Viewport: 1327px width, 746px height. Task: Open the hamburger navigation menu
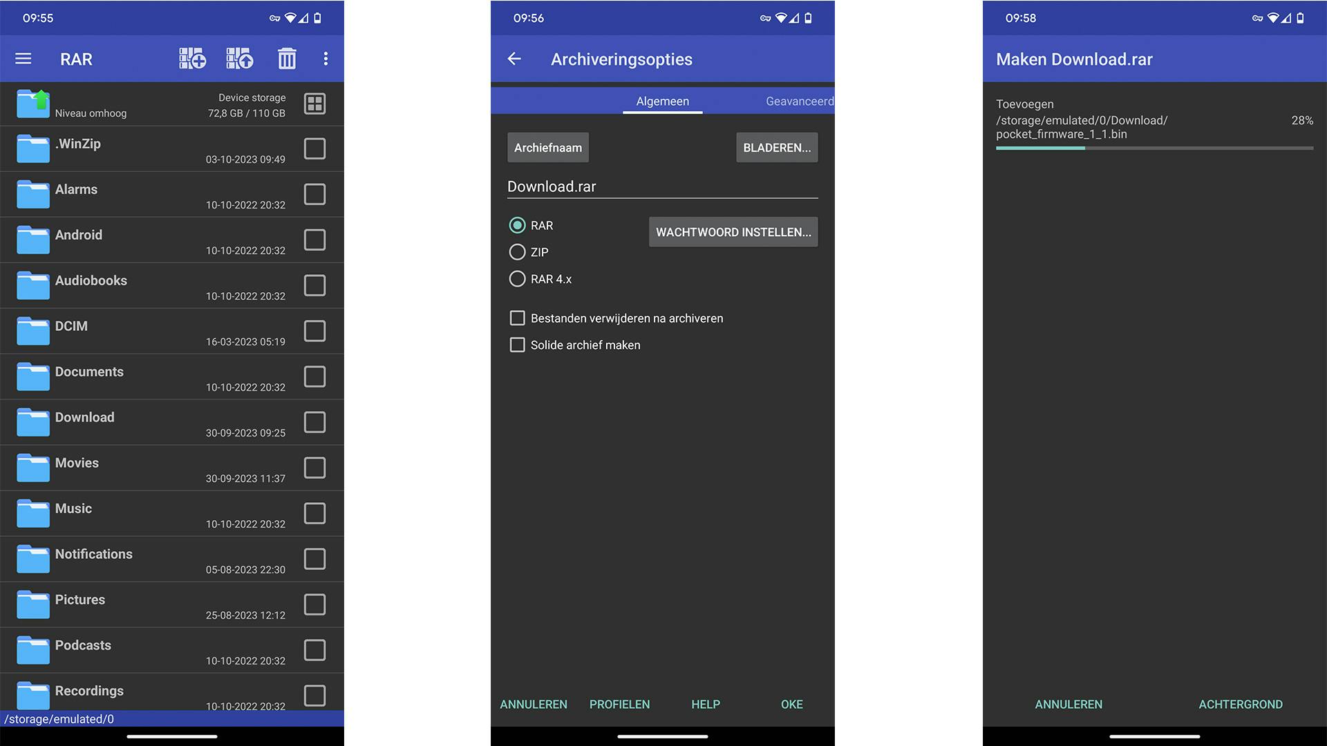click(x=23, y=59)
